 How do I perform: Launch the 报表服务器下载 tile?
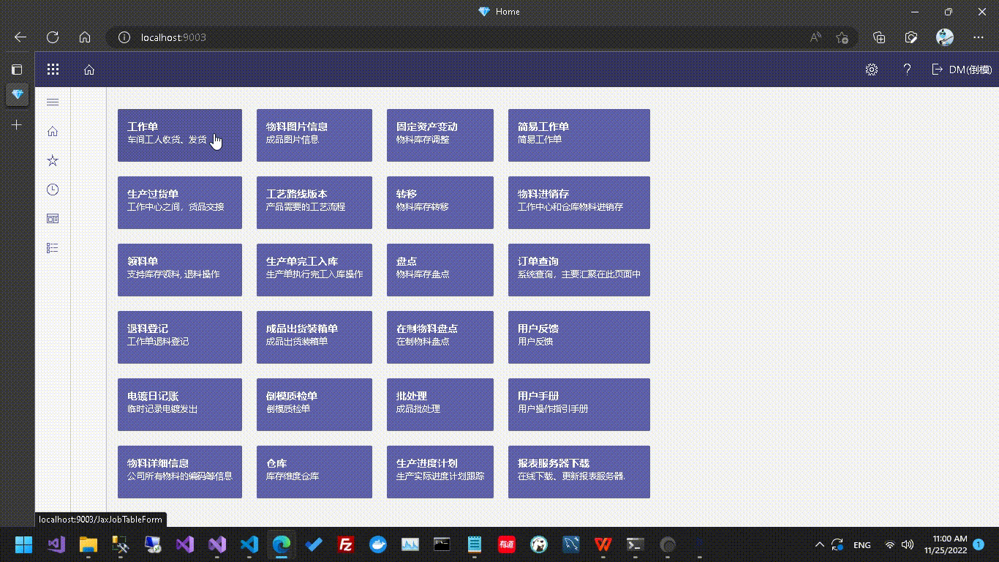(x=578, y=472)
